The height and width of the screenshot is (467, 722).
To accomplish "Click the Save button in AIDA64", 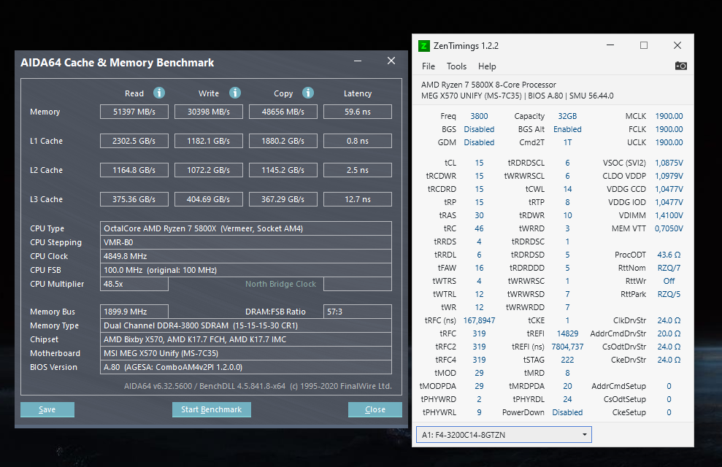I will (x=47, y=409).
